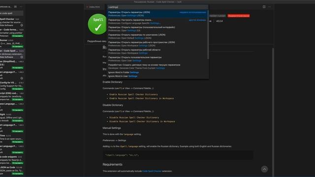Install the Chinese (Simplified) language pack

pos(18,68)
